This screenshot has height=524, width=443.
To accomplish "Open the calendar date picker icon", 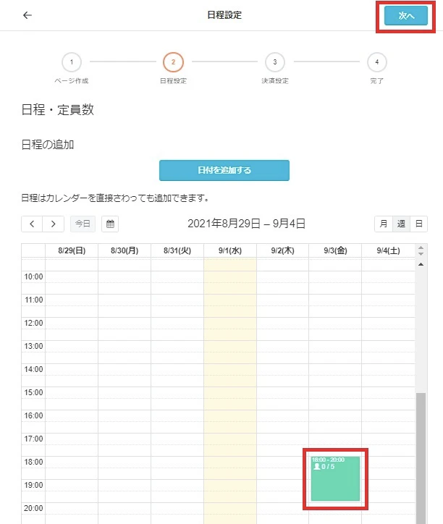I will point(111,224).
